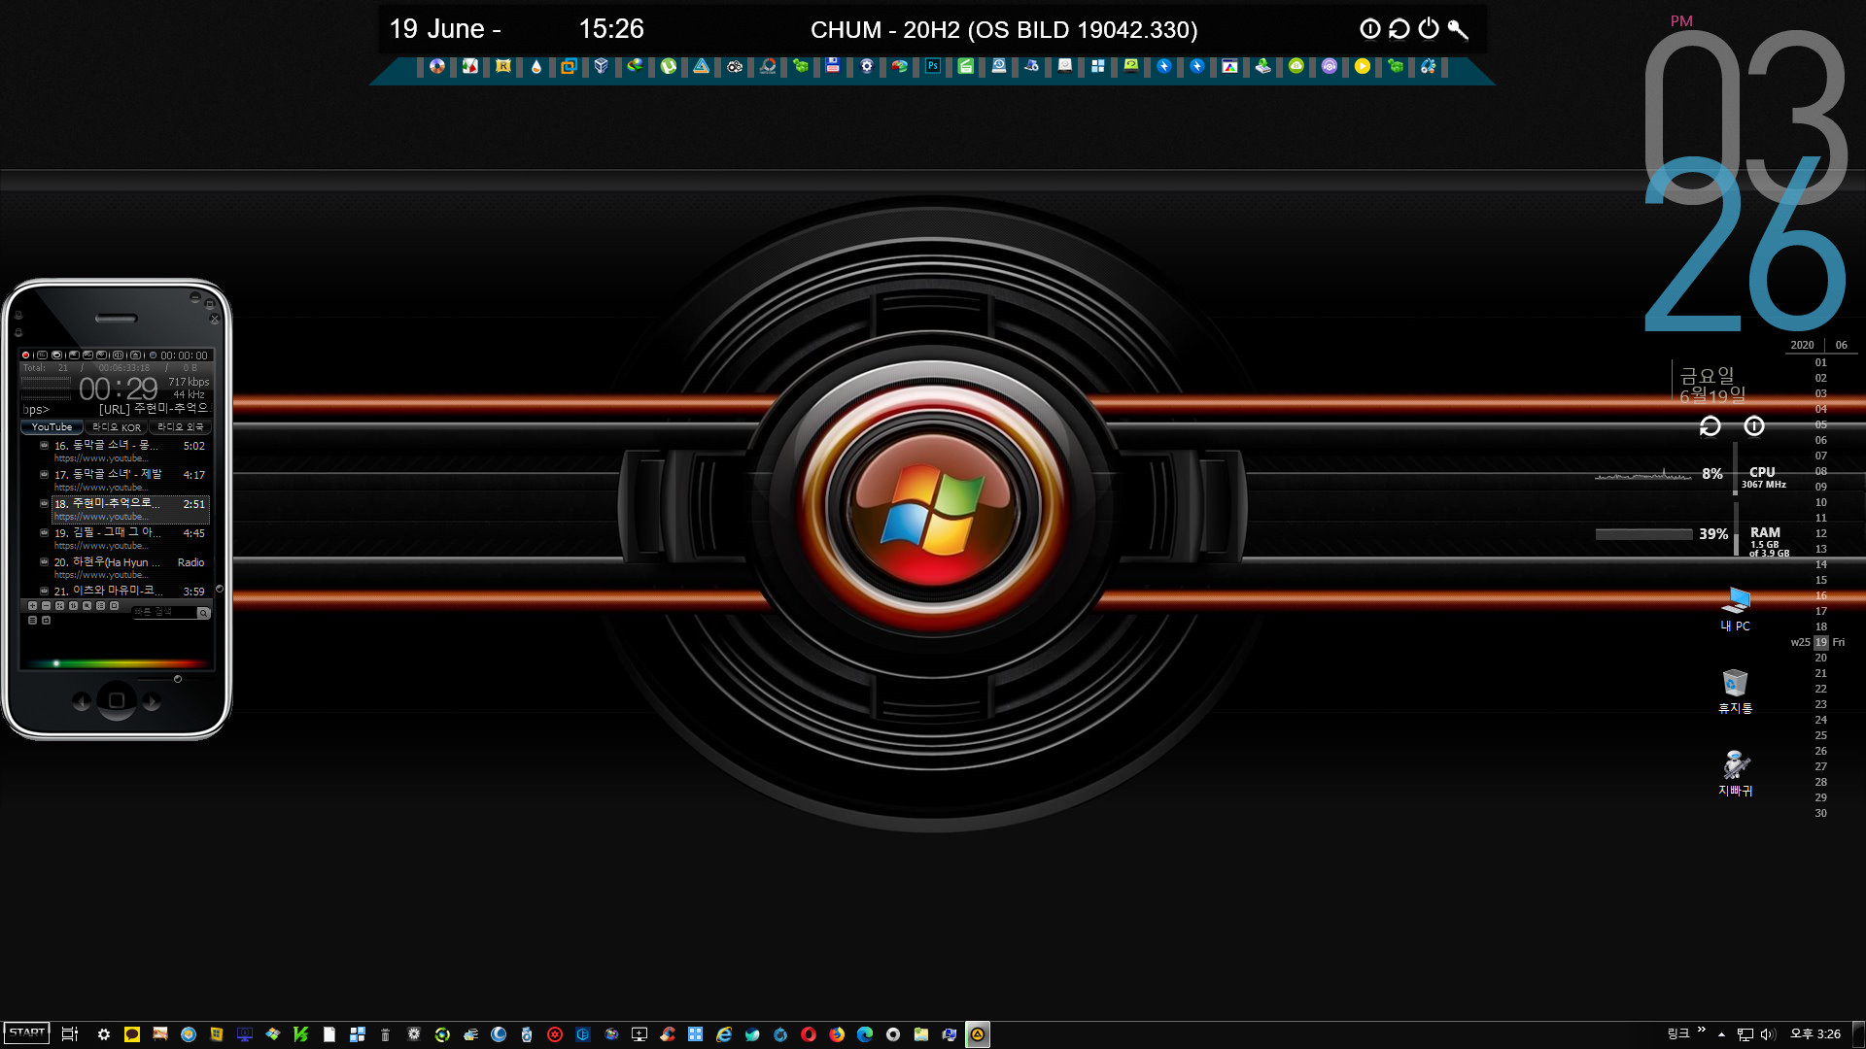The image size is (1866, 1049).
Task: Click the taskbar clock 오후 3:26
Action: pos(1814,1034)
